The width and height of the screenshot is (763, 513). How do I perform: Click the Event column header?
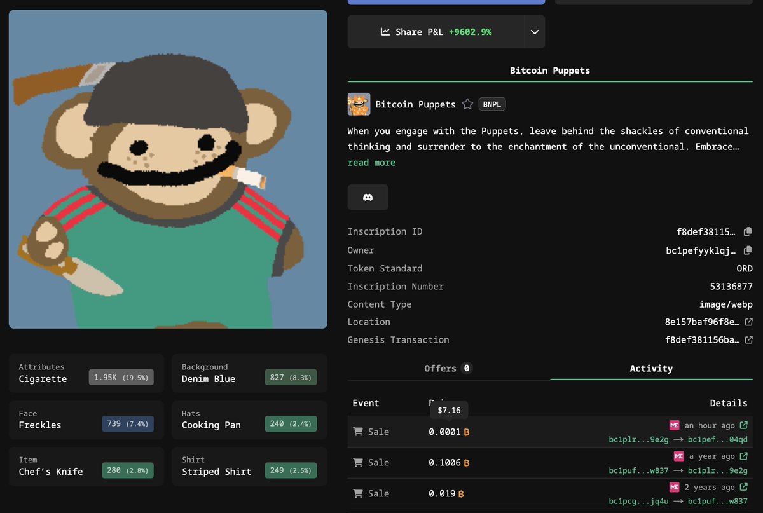[x=366, y=403]
